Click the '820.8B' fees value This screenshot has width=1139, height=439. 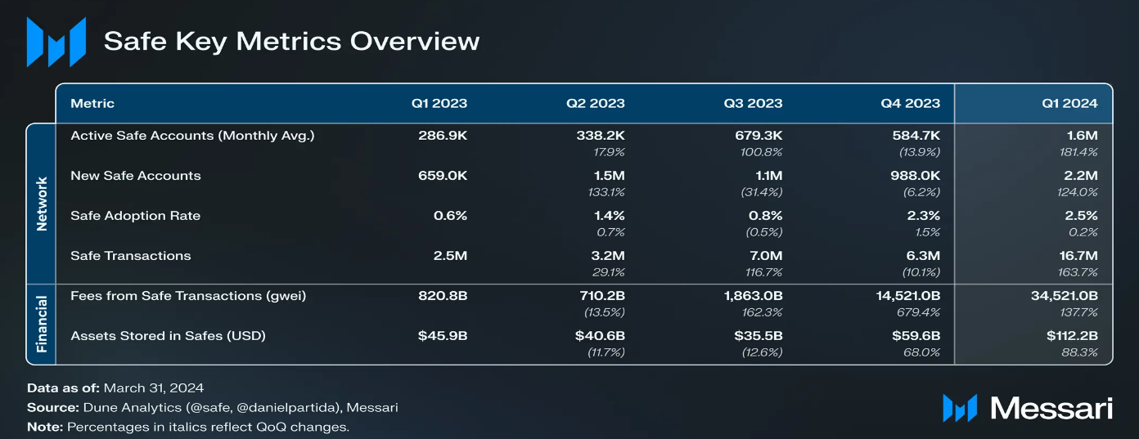(443, 296)
